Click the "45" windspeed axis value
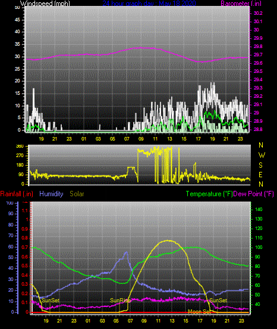Viewport: 277px width, 329px height. click(17, 20)
